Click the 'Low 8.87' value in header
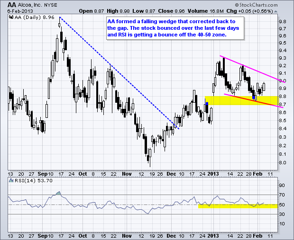 pos(144,11)
